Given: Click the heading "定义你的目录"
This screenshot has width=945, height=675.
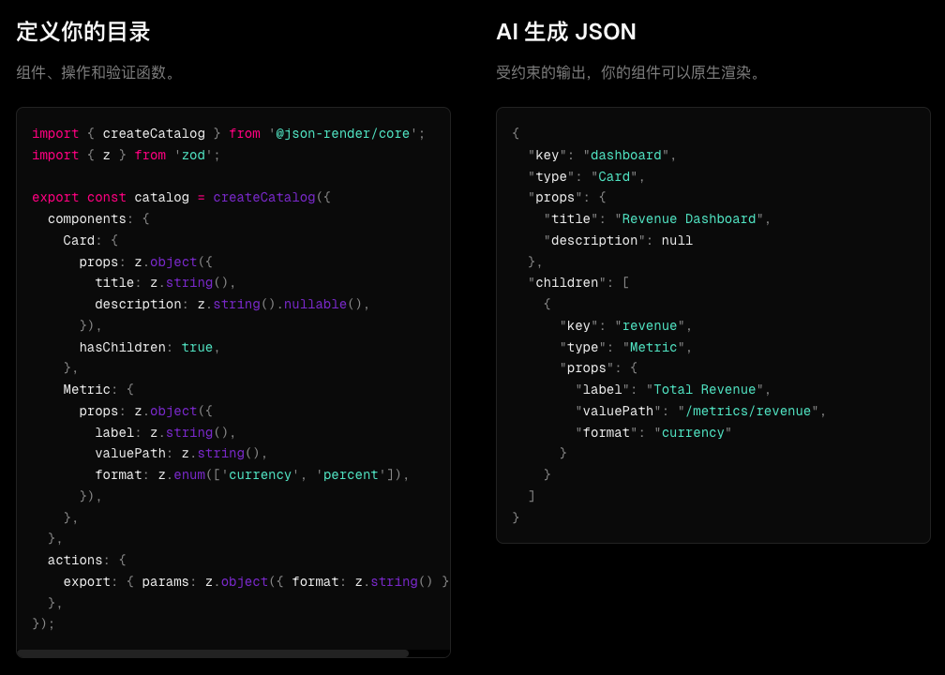Looking at the screenshot, I should point(83,32).
